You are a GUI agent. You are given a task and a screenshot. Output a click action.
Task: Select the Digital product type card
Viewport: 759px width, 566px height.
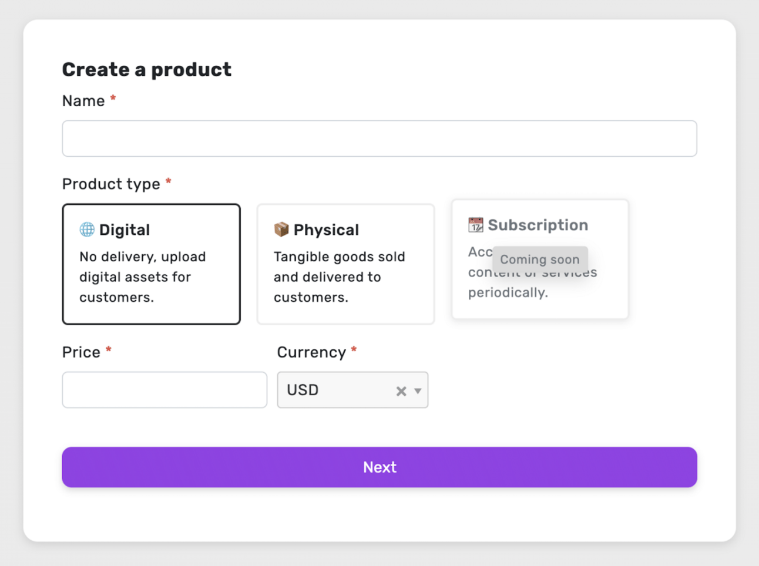[x=152, y=264]
